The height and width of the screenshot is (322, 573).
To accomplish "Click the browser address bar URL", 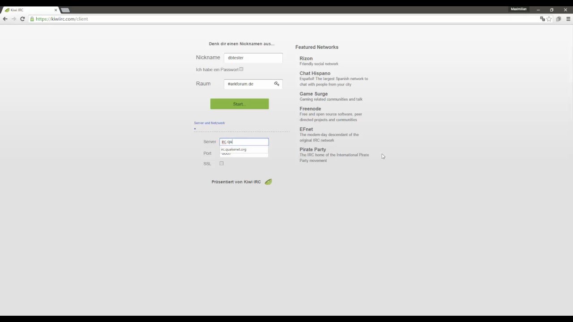I will pyautogui.click(x=62, y=19).
